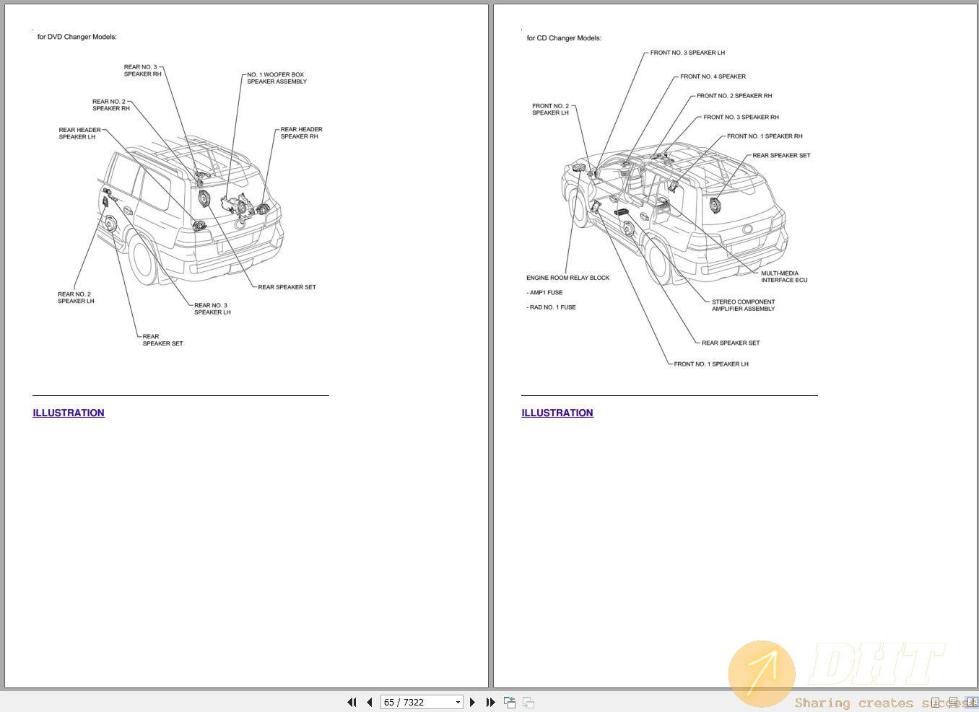979x712 pixels.
Task: Switch to single page view icon
Action: pos(935,702)
